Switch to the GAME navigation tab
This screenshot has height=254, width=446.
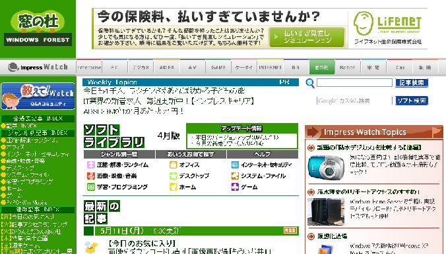click(218, 68)
